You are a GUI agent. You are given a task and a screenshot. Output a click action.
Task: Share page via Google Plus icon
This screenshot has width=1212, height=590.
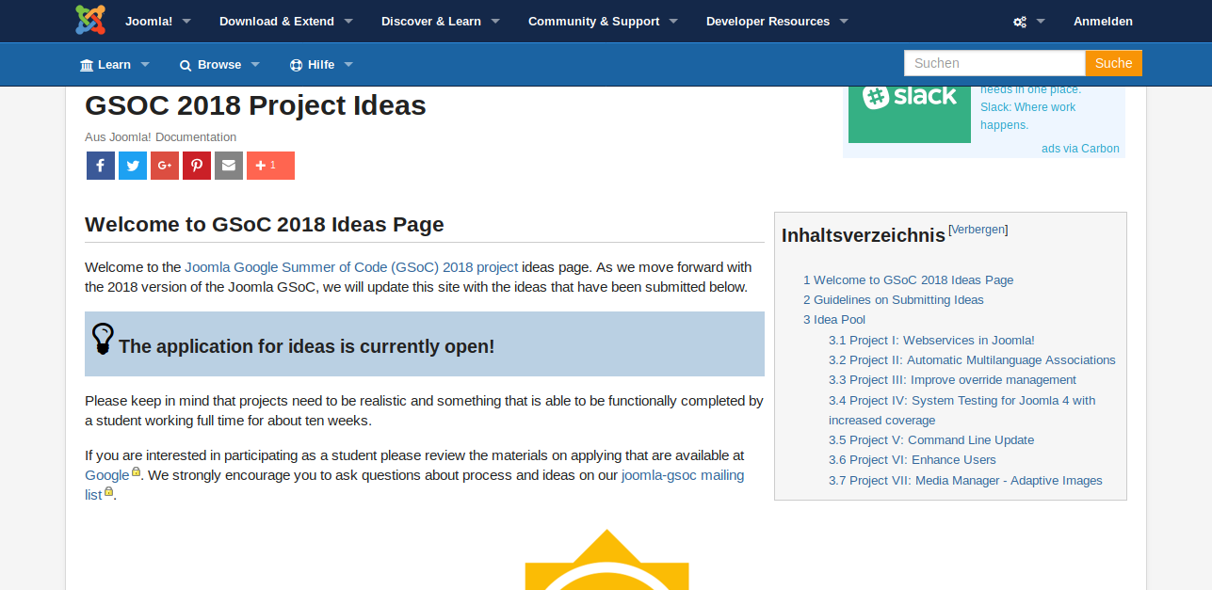pos(165,166)
